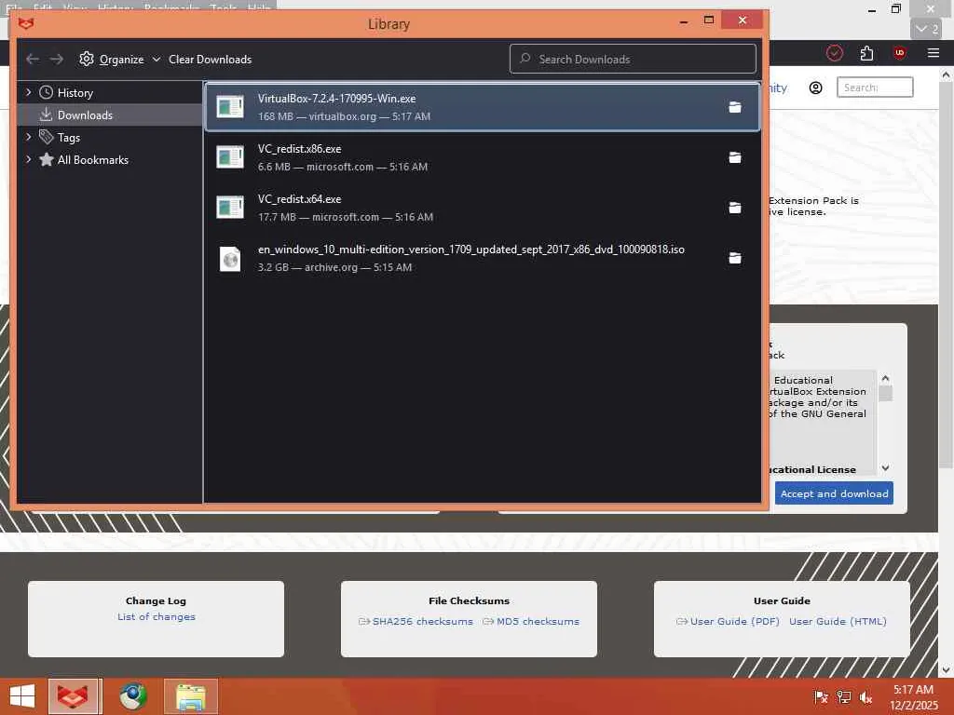
Task: Click the Action Center flag tray icon
Action: 821,697
